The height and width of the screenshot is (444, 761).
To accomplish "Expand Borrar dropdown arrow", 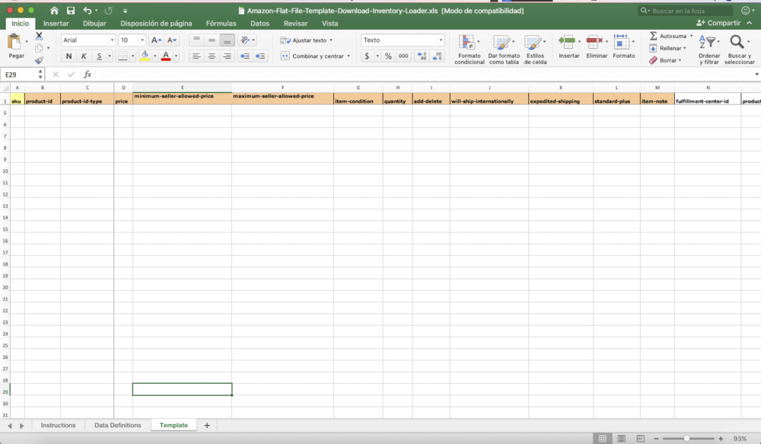I will 680,60.
